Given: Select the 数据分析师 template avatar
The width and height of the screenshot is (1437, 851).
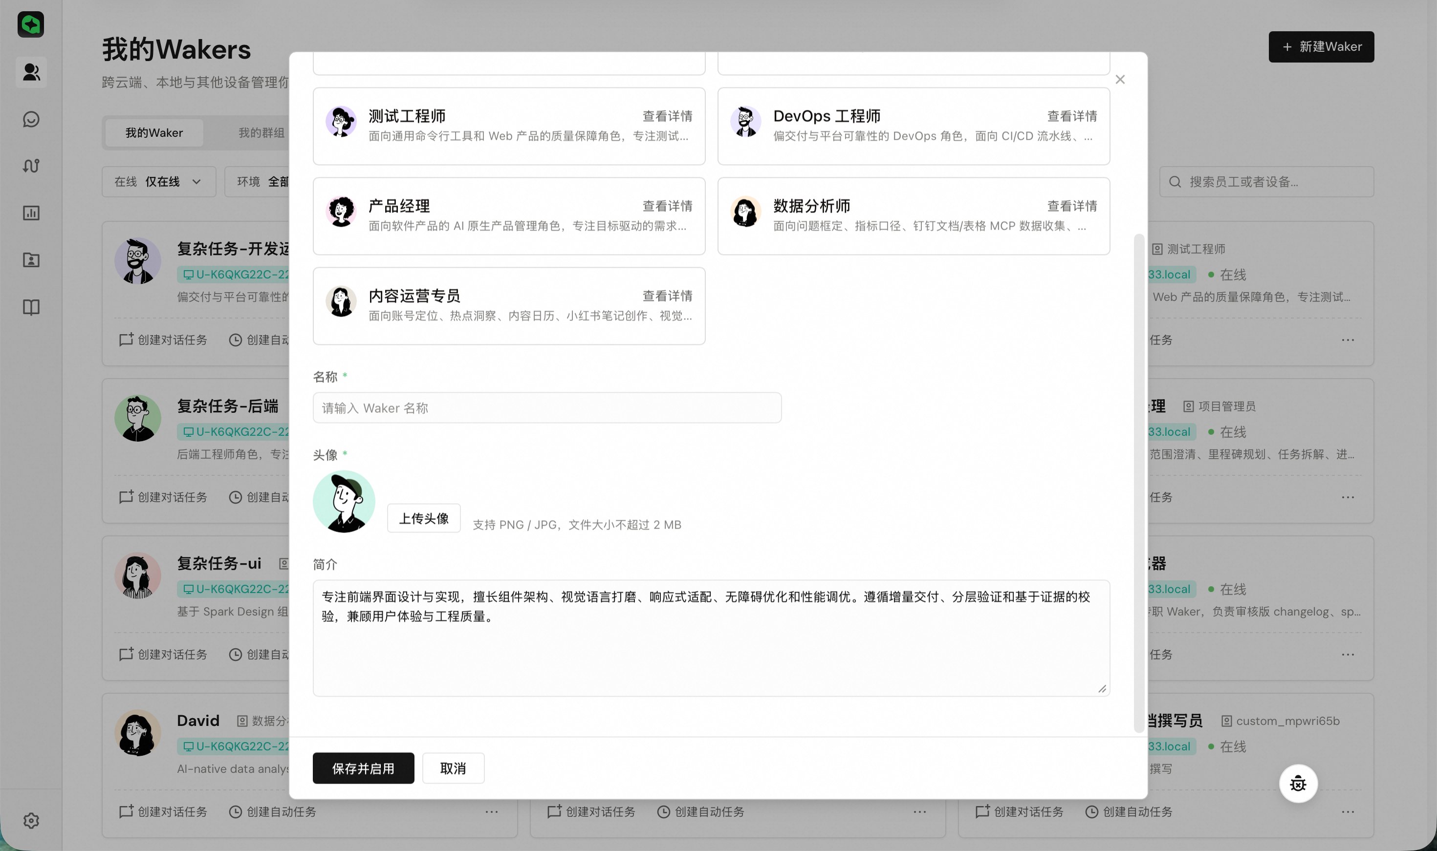Looking at the screenshot, I should click(x=746, y=212).
